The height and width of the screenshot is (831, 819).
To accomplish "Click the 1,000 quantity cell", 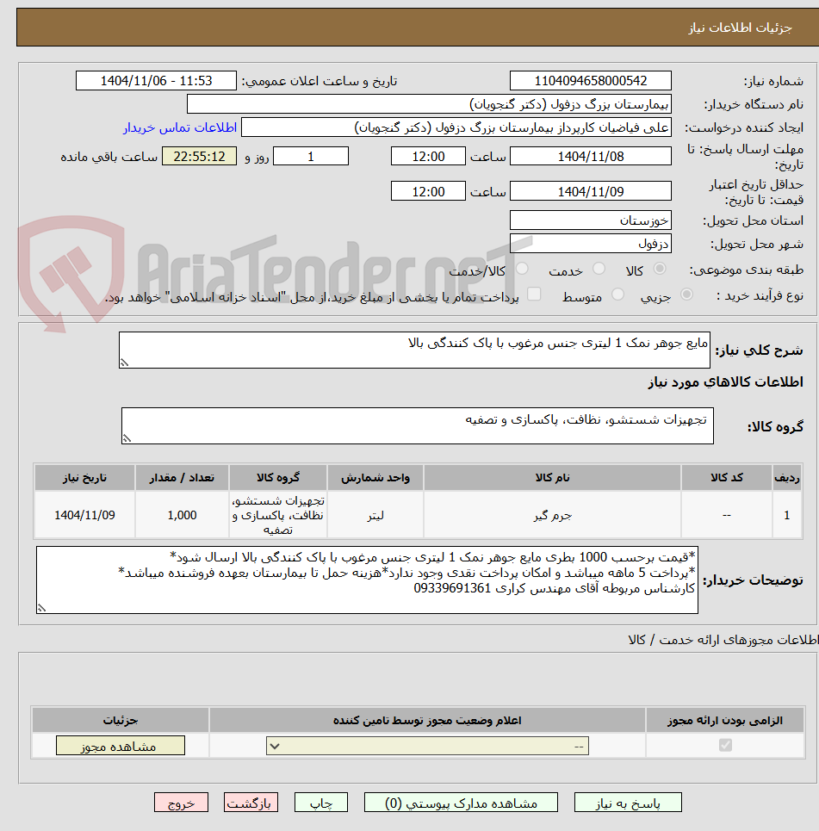I will pyautogui.click(x=182, y=515).
